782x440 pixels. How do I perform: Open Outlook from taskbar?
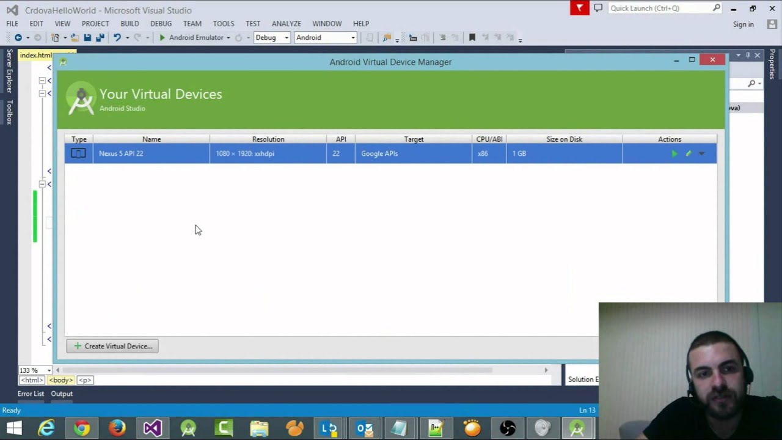click(x=365, y=428)
